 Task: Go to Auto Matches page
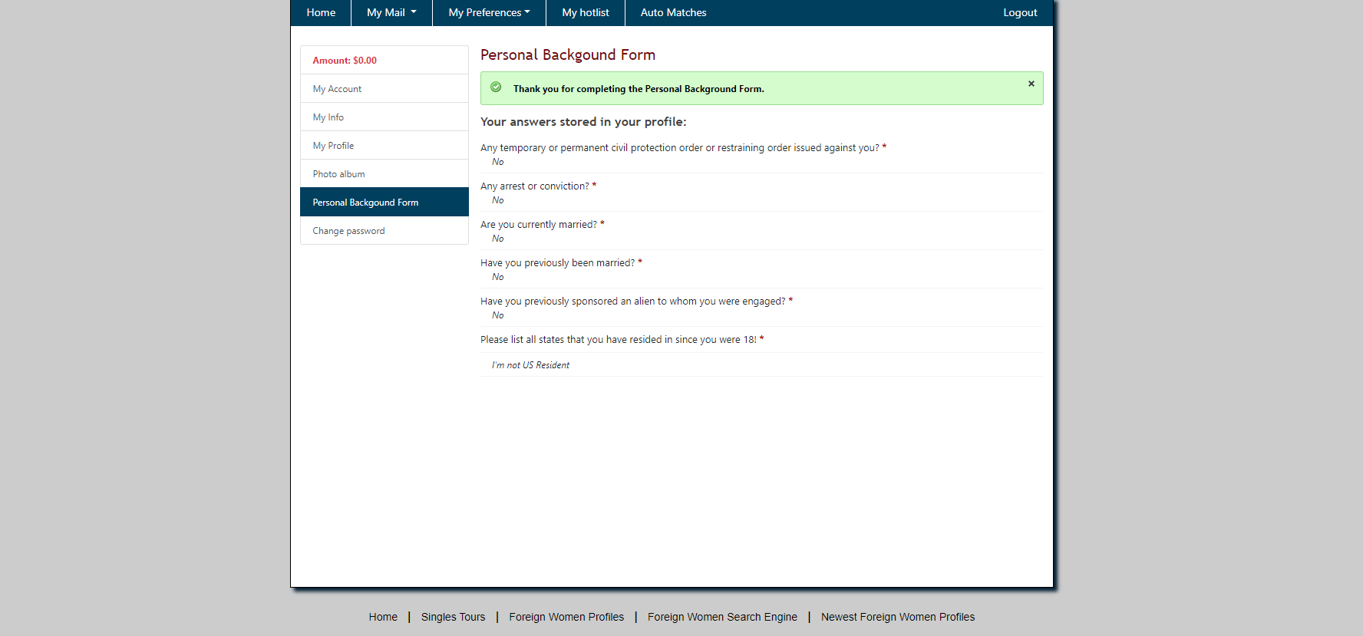673,12
